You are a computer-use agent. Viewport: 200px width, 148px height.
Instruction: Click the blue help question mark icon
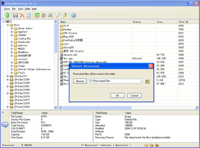point(74,15)
